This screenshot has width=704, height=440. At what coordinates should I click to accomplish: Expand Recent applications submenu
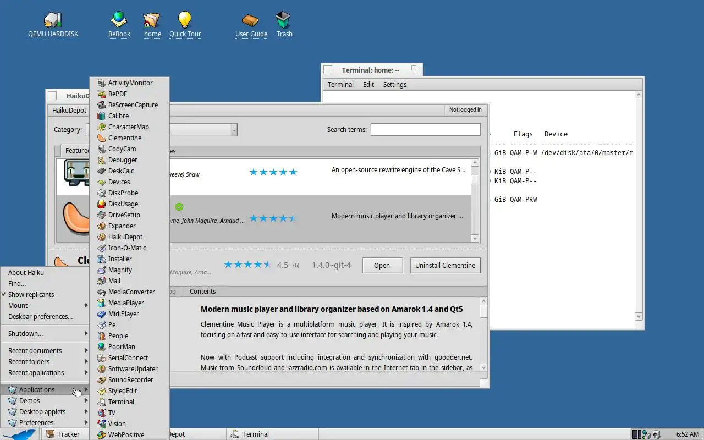click(x=45, y=372)
